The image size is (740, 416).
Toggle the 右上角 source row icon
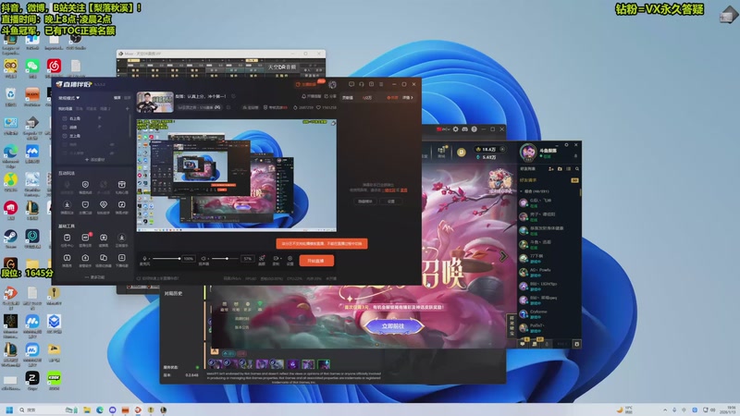(65, 118)
